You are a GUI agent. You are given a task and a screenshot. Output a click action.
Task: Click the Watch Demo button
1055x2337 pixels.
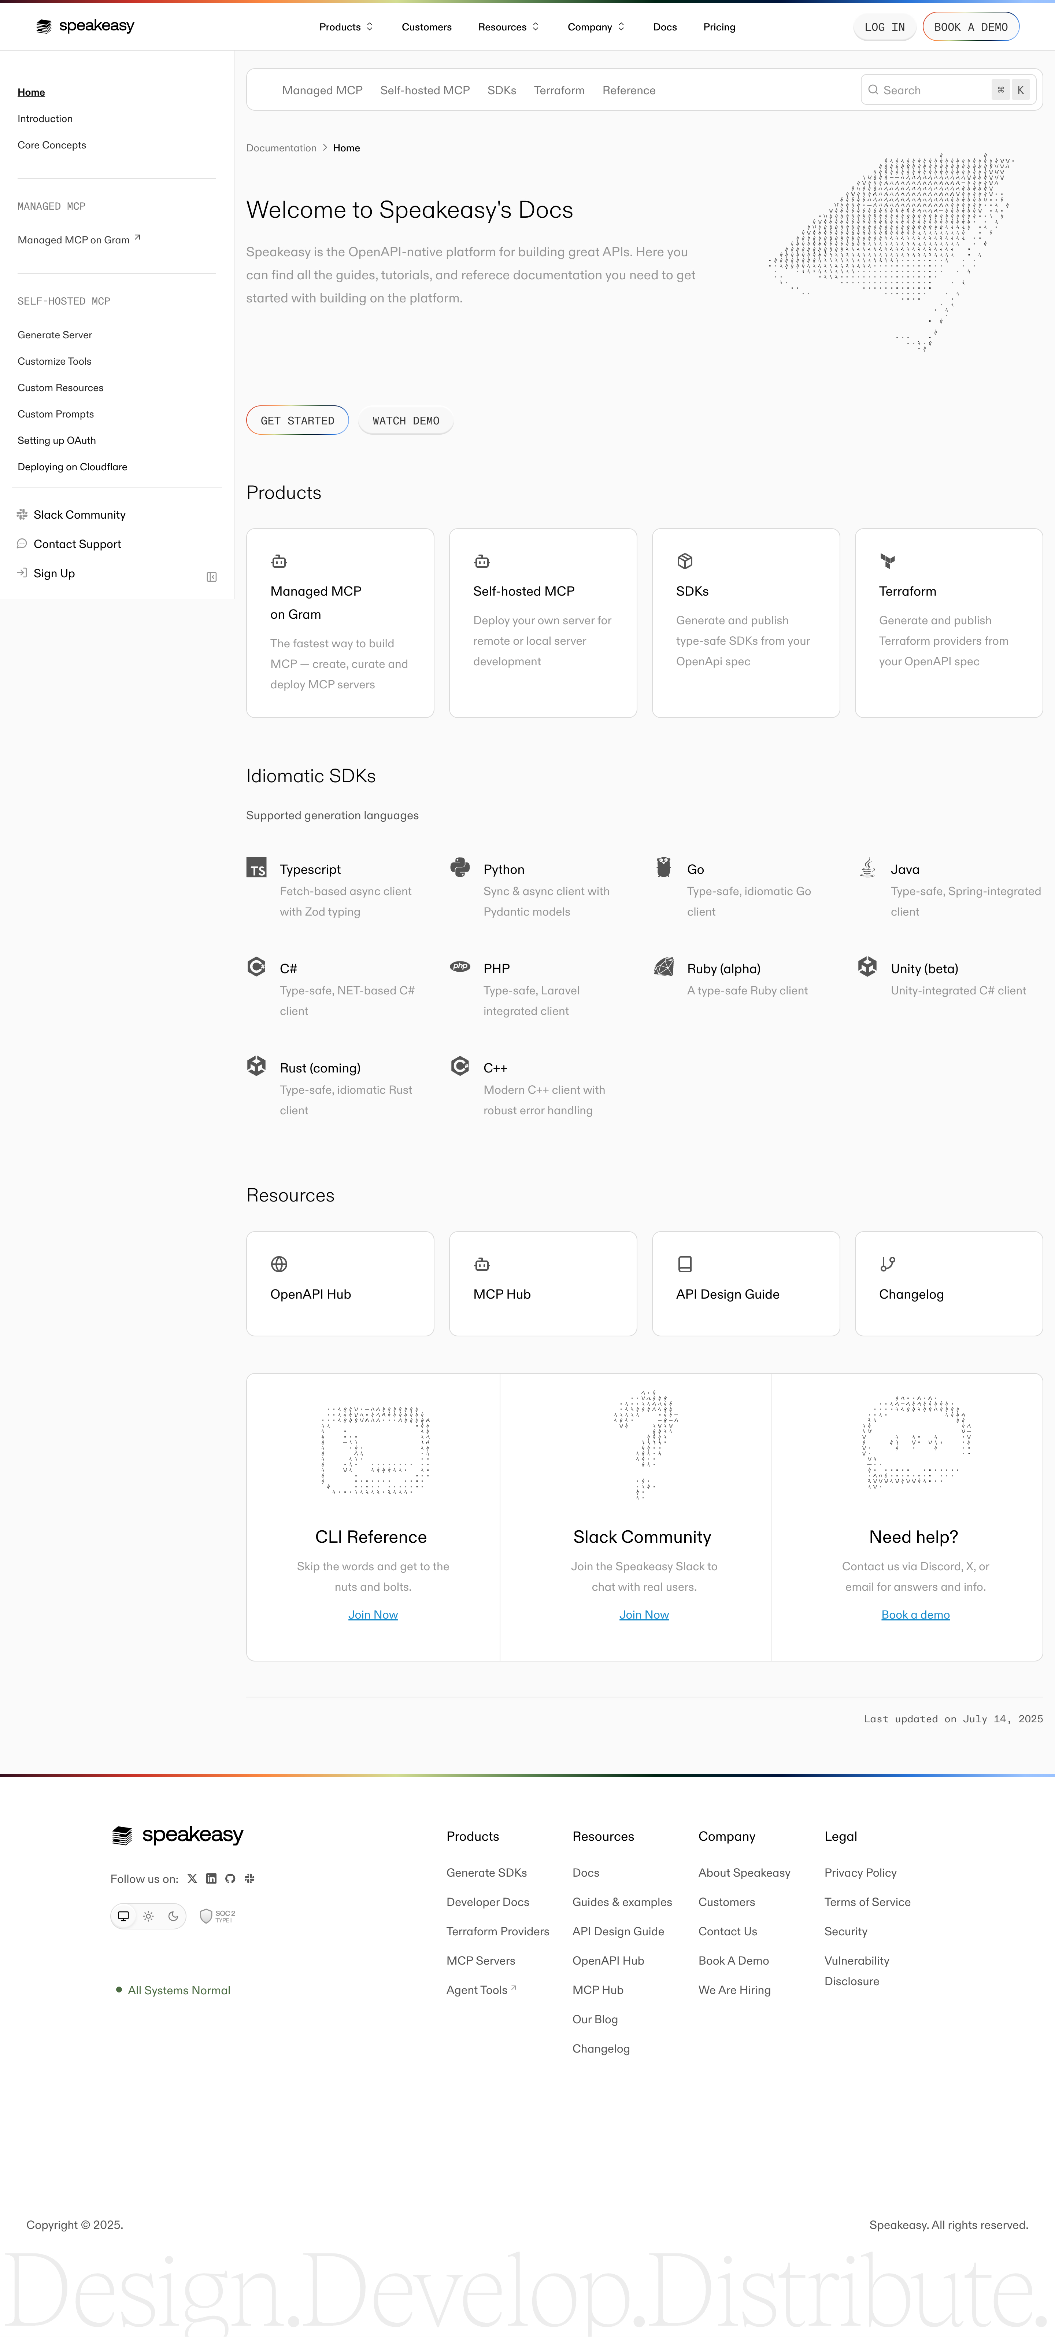coord(406,420)
